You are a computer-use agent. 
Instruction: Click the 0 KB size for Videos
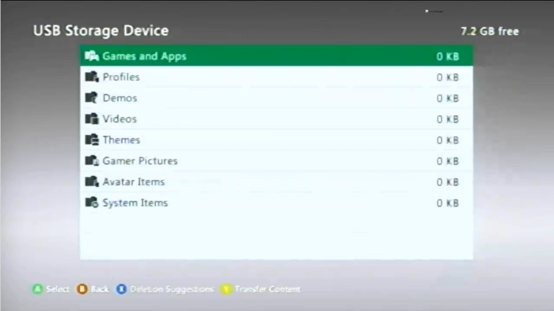click(x=448, y=119)
